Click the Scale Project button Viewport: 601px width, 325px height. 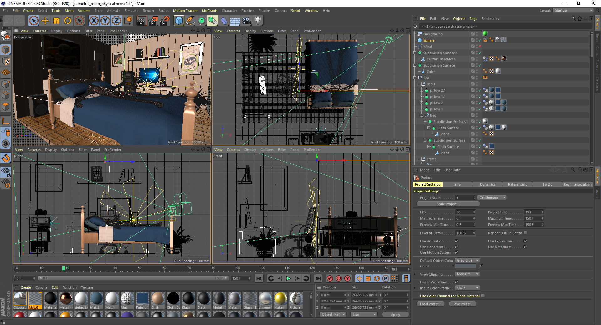coord(448,204)
